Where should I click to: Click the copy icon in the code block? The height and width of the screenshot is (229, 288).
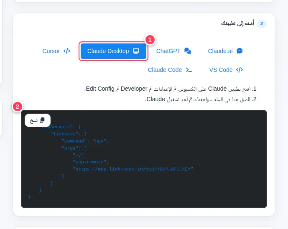coord(42,120)
